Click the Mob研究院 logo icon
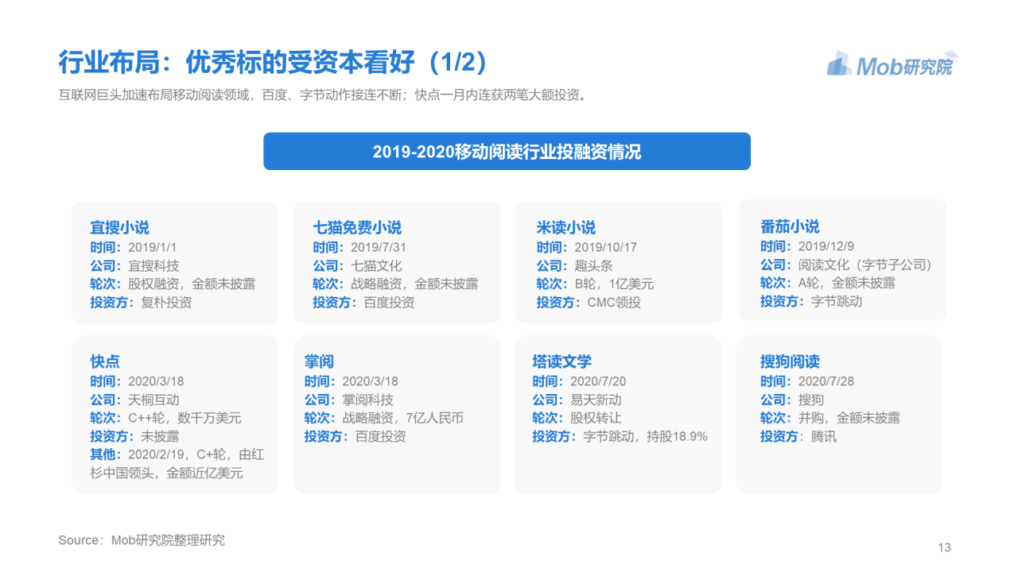The height and width of the screenshot is (572, 1018). tap(839, 65)
